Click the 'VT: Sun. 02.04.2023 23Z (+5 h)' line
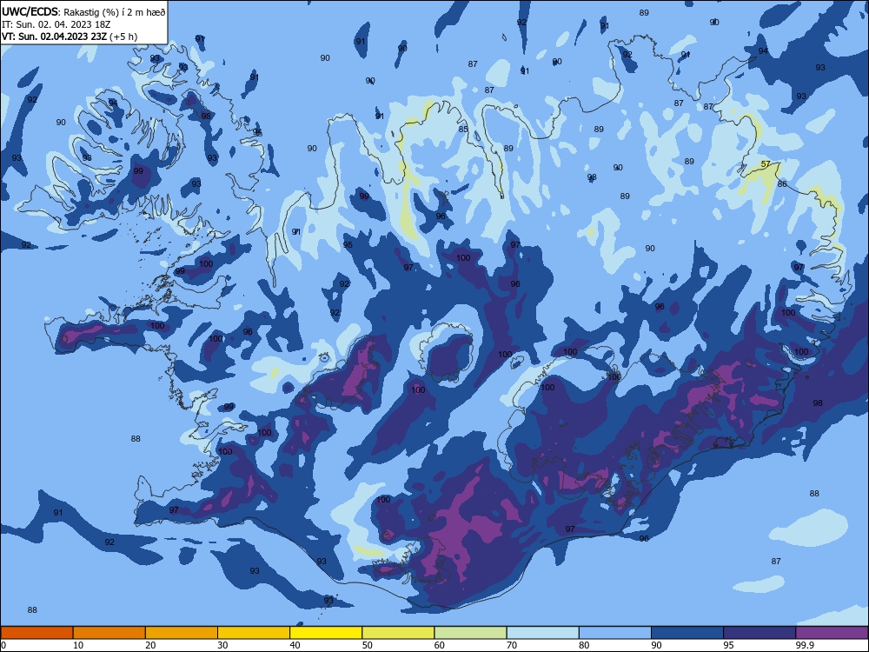 coord(70,37)
